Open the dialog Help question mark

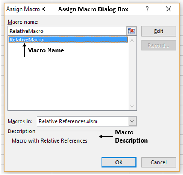coord(147,9)
